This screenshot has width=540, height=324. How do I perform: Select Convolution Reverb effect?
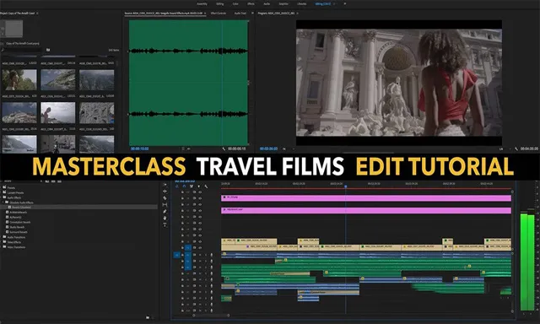[x=20, y=222]
